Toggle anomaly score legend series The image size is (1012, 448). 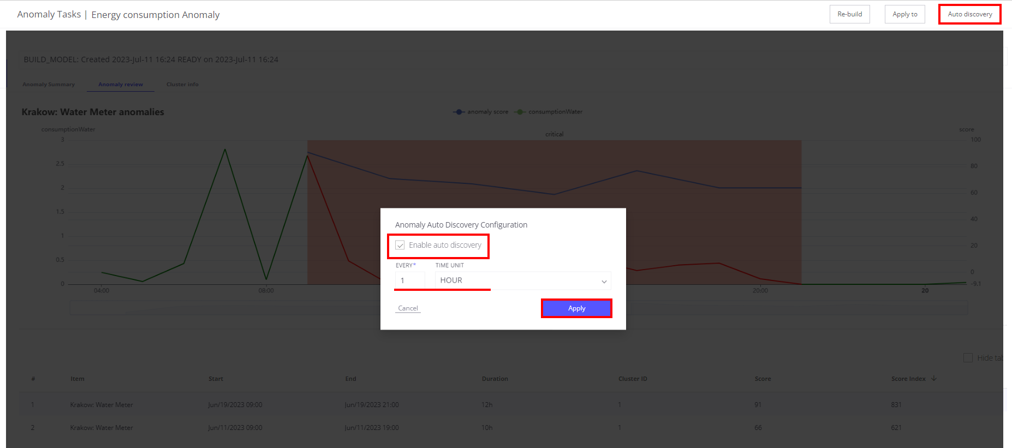[x=480, y=112]
